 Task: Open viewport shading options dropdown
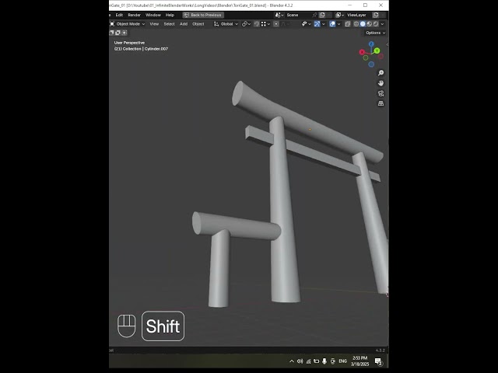[382, 24]
